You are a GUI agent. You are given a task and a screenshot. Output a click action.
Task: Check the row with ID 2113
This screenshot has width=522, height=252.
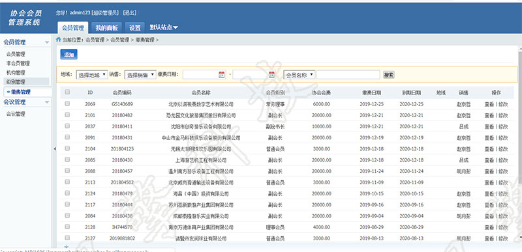tap(67, 182)
